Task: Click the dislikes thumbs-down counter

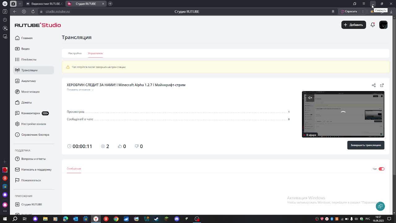Action: coord(139,146)
